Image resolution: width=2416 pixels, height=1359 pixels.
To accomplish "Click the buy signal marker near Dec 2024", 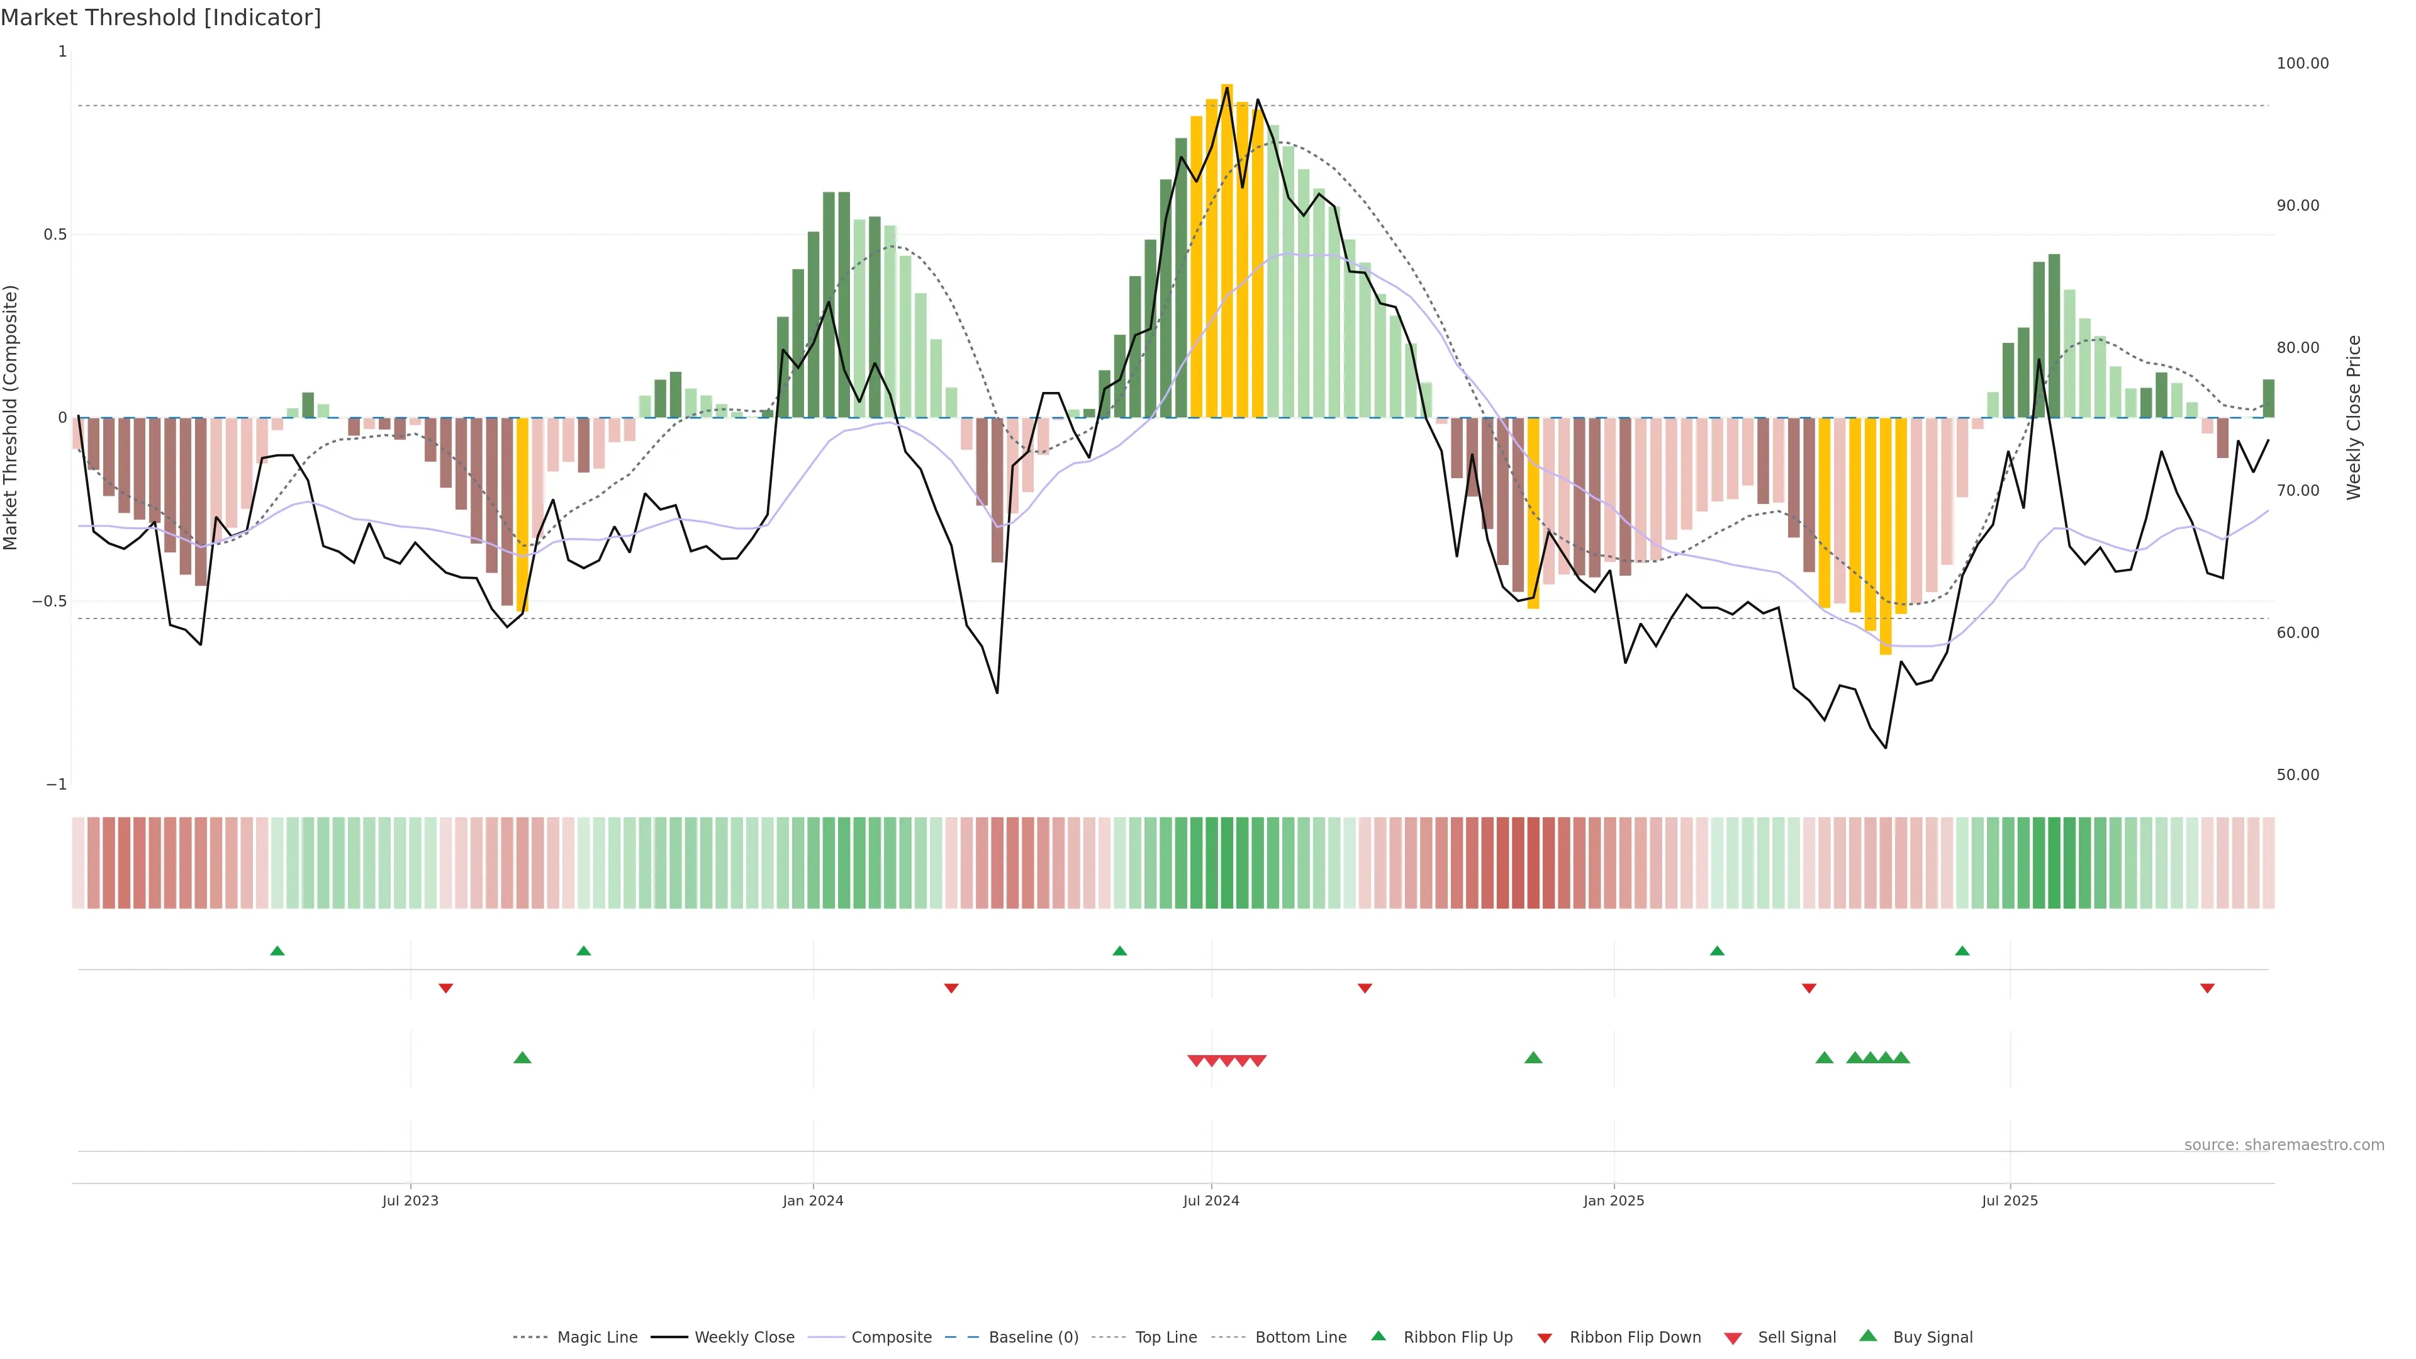I will 1533,1058.
